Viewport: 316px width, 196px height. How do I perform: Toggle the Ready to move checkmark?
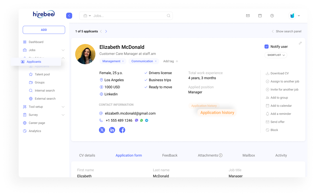click(146, 87)
